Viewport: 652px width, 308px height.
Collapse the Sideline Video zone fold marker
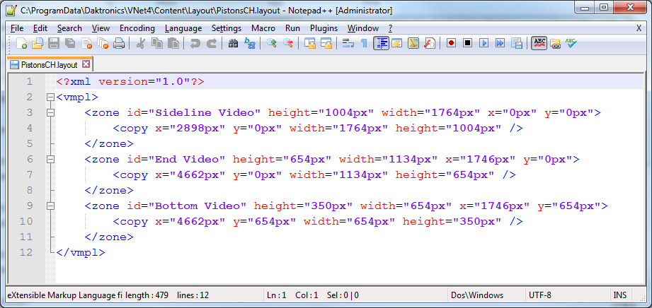50,113
